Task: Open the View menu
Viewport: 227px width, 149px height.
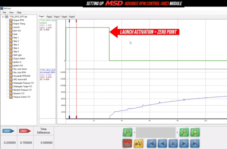Action: [x=11, y=12]
